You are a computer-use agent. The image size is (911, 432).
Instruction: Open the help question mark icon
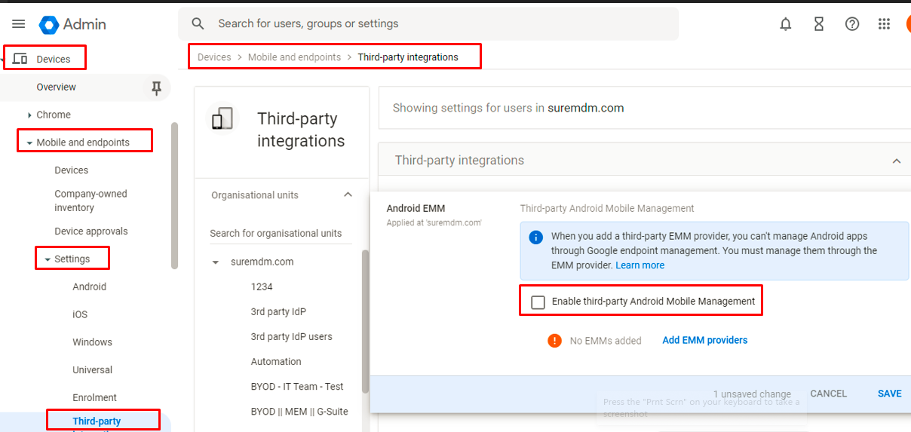[x=852, y=24]
